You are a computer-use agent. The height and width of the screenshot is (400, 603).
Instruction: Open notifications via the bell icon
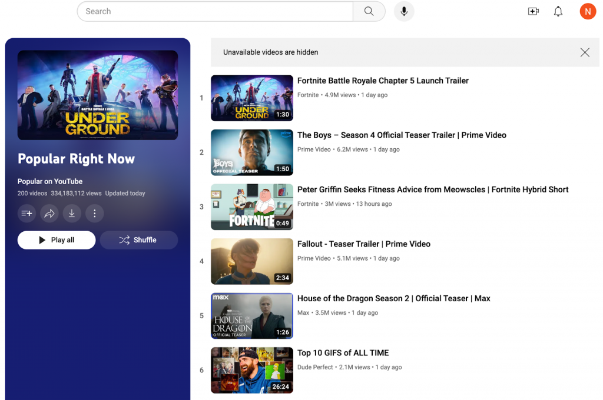pyautogui.click(x=558, y=11)
